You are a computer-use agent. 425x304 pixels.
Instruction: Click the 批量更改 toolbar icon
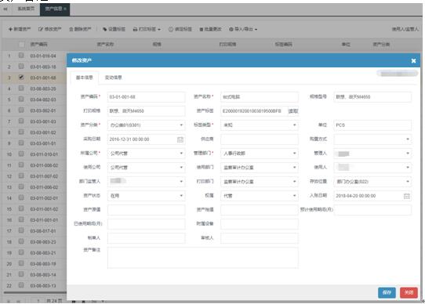click(x=202, y=29)
